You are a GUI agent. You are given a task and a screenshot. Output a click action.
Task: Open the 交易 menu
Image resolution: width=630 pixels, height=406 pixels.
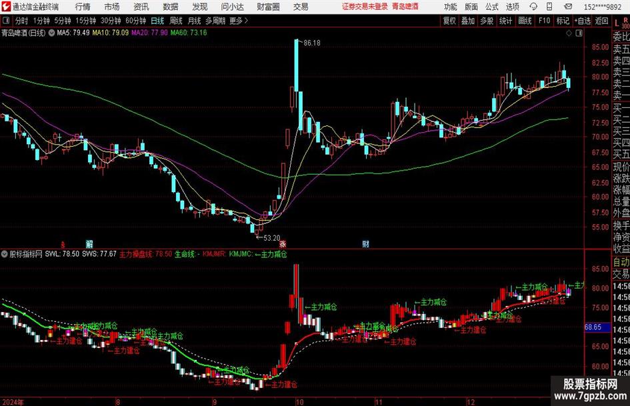tap(301, 7)
